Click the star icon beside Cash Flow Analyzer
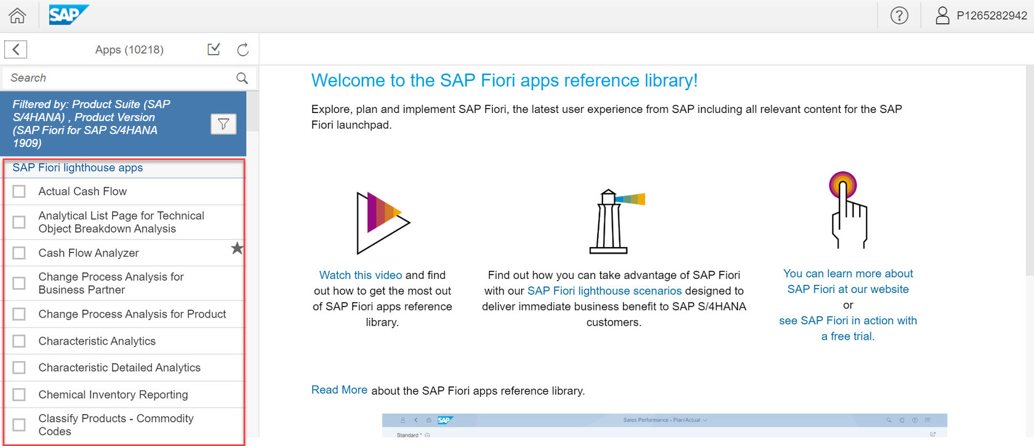The height and width of the screenshot is (446, 1034). click(237, 248)
